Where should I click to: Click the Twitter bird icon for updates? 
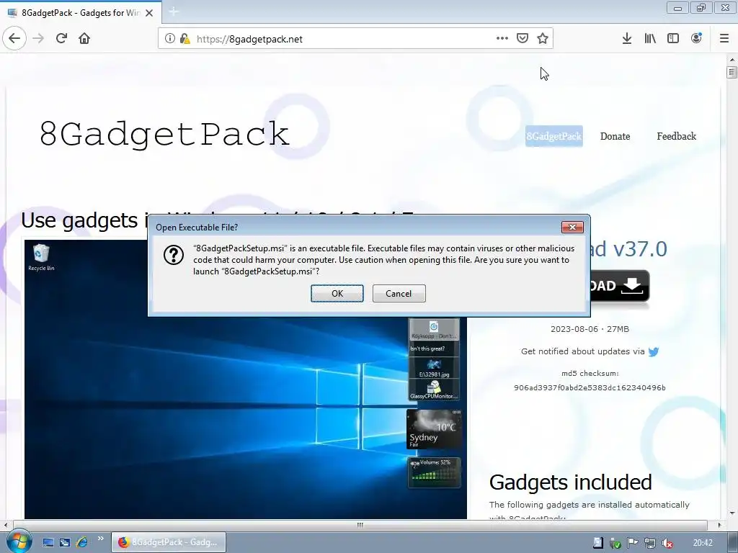653,351
